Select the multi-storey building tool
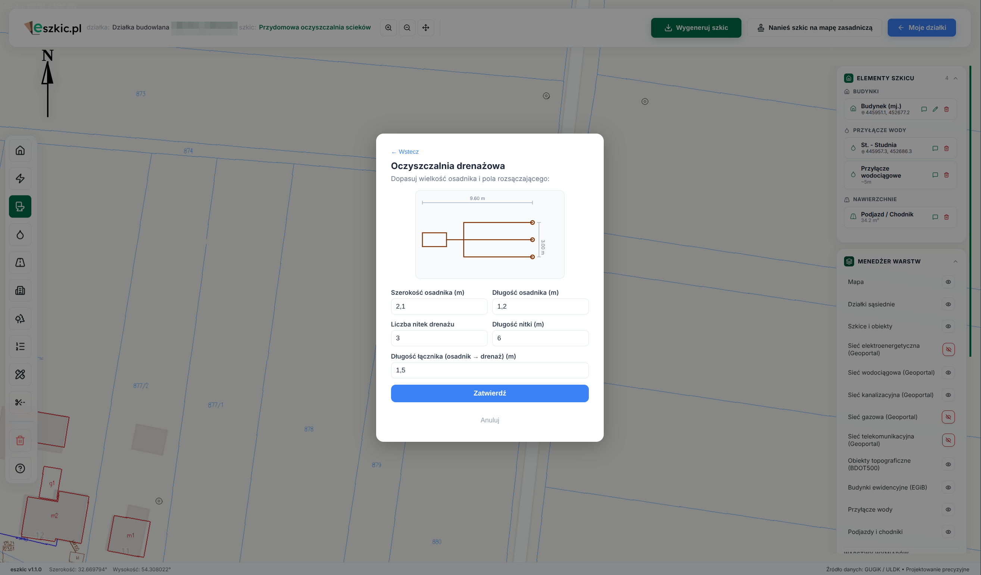This screenshot has width=981, height=575. pos(20,290)
